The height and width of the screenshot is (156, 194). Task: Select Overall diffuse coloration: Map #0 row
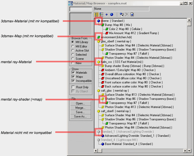click(x=133, y=74)
